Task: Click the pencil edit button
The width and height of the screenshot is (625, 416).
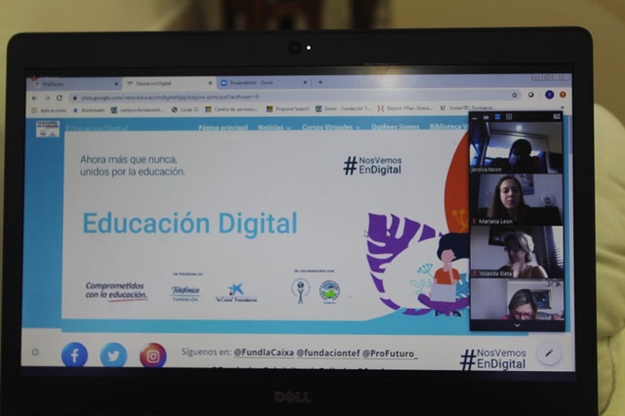Action: coord(549,354)
